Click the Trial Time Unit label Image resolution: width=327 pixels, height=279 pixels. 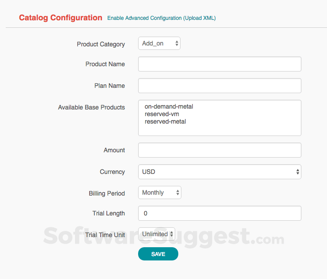(x=105, y=235)
